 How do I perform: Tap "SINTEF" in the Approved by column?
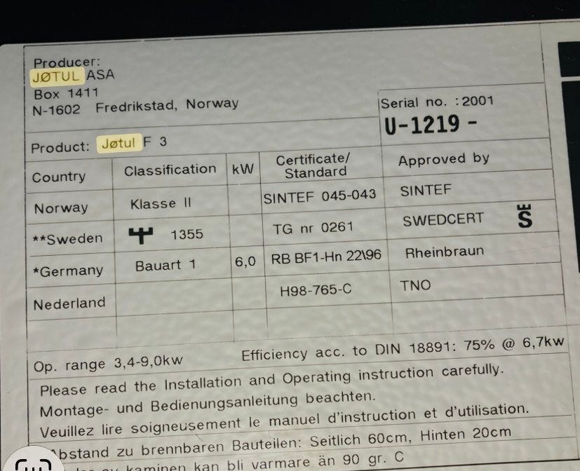pos(426,191)
